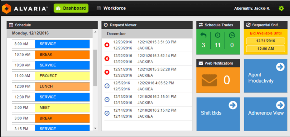Click the 12:00 AM bid time button

[265, 49]
